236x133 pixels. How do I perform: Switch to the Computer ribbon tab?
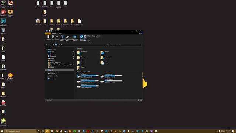click(54, 33)
